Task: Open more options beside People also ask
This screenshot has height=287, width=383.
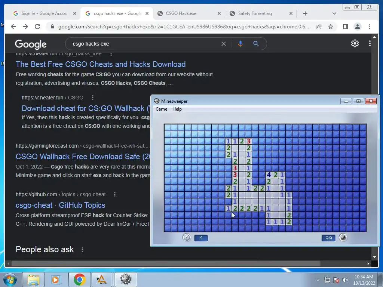Action: click(82, 250)
